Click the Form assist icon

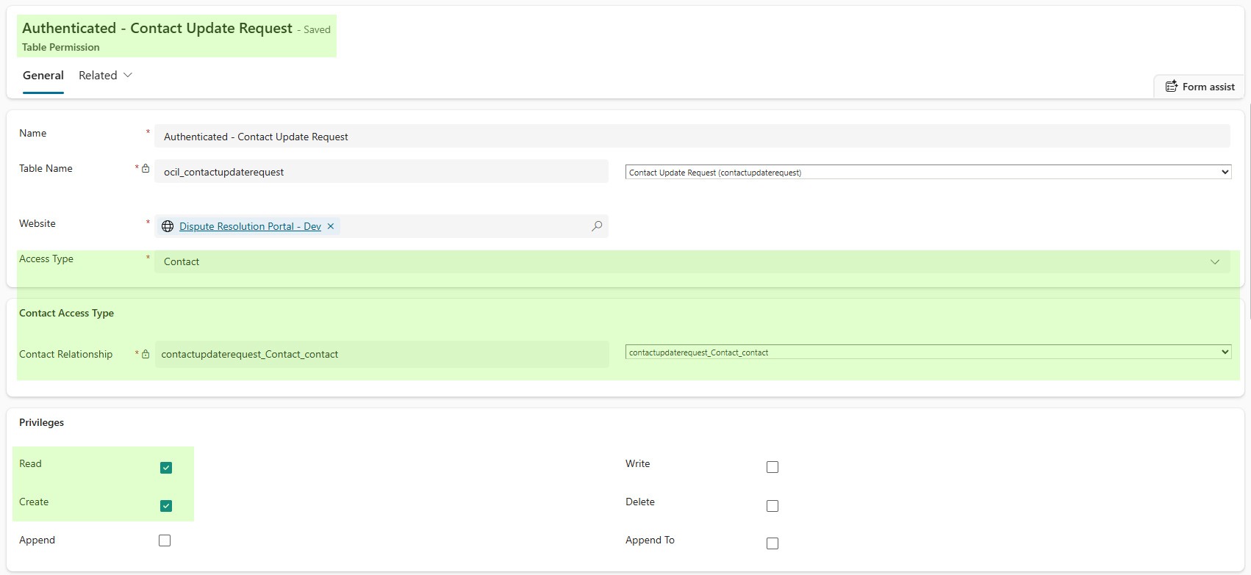(1171, 87)
